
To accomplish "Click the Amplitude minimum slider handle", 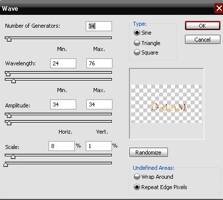I will 9,115.
